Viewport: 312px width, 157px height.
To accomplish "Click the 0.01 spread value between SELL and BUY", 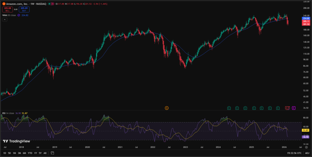I will 16,9.
